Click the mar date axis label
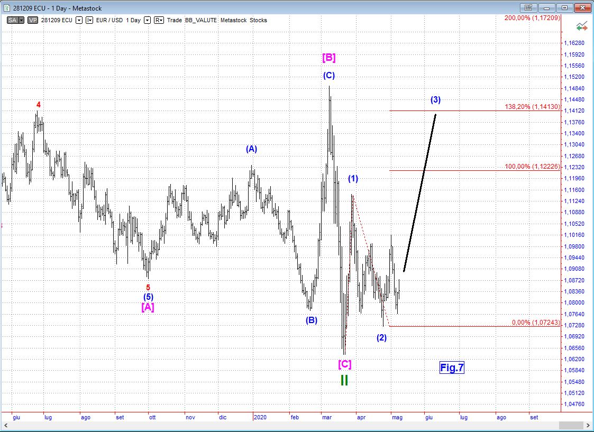This screenshot has height=432, width=594. point(327,417)
